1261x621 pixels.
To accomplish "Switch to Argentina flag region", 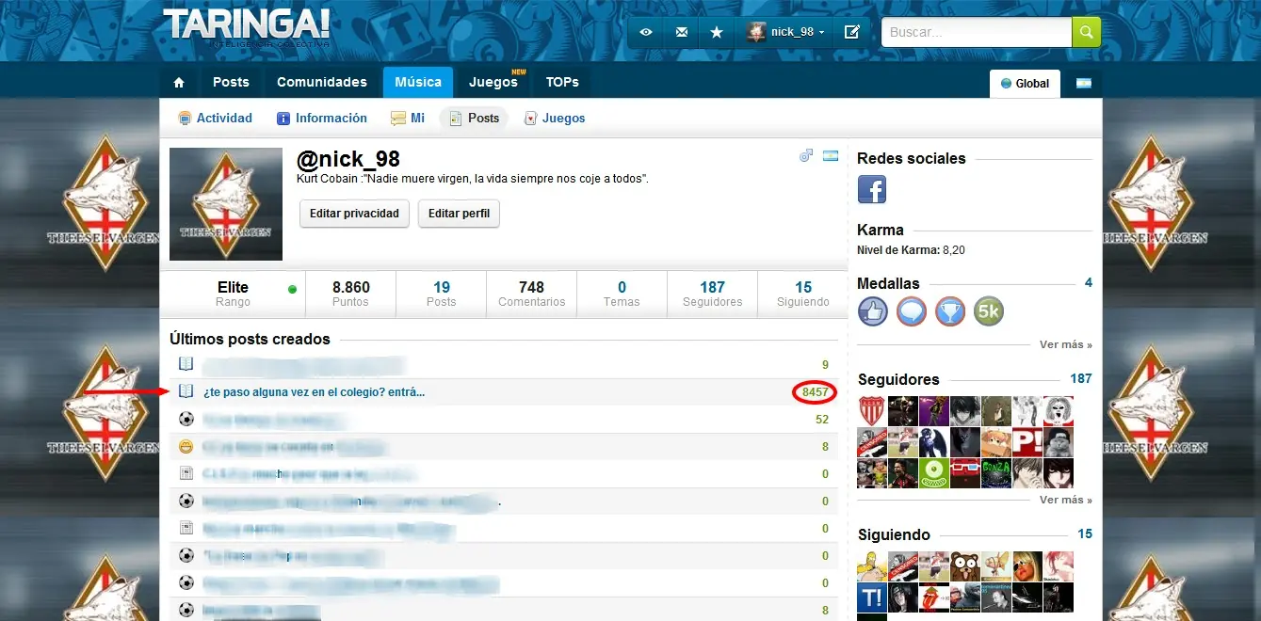I will click(x=1083, y=84).
